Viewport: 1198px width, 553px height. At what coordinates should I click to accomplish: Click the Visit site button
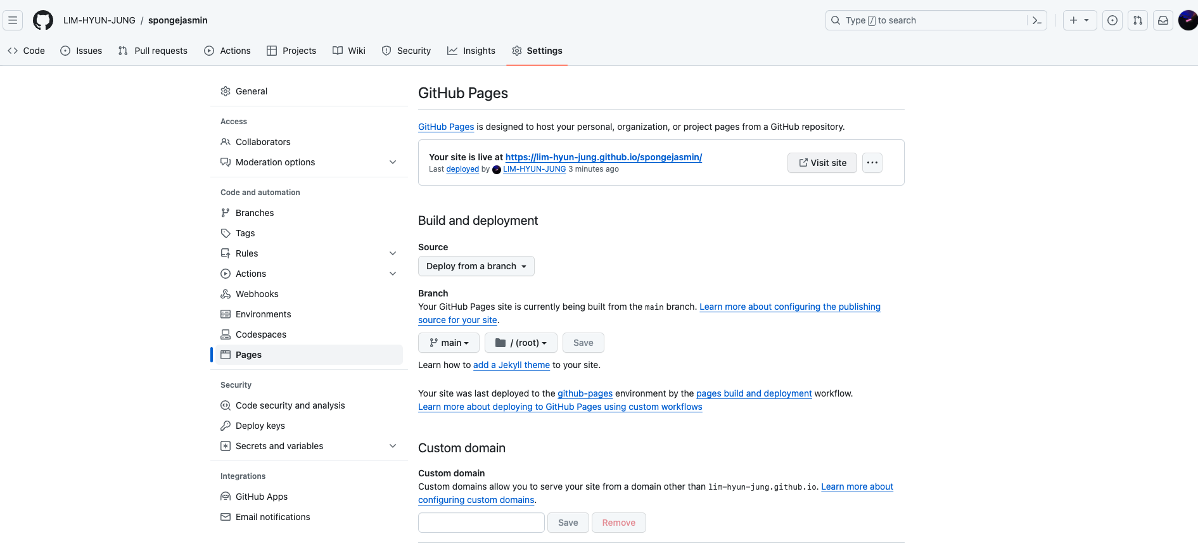[x=822, y=163]
